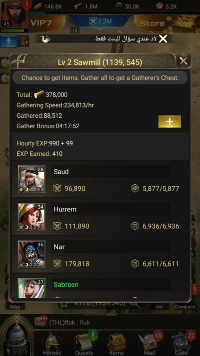Close the Sawmill info dialog

coord(183,61)
